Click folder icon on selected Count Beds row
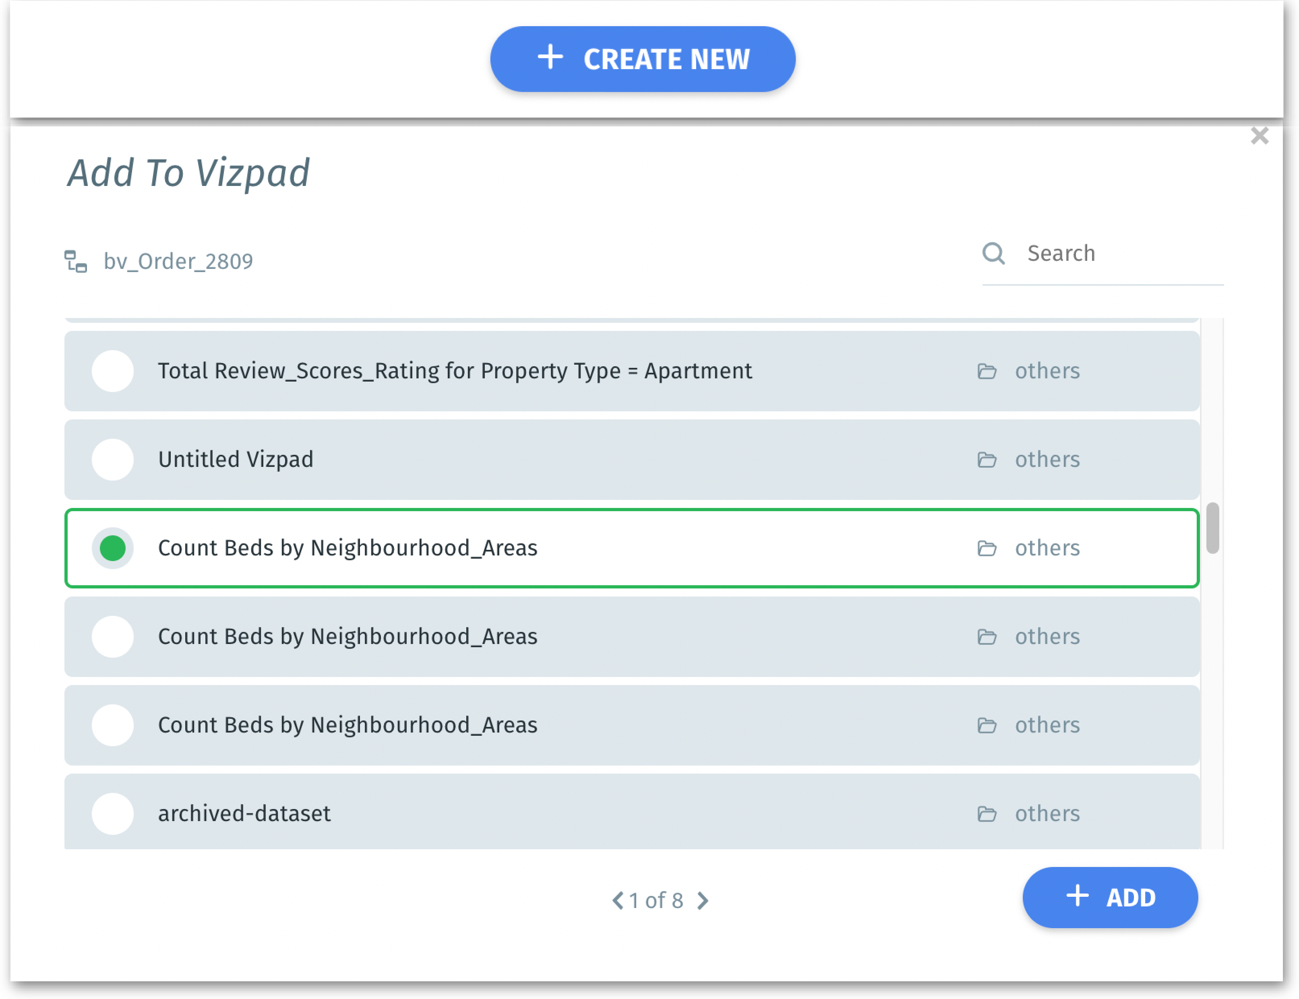1299x999 pixels. click(x=987, y=548)
